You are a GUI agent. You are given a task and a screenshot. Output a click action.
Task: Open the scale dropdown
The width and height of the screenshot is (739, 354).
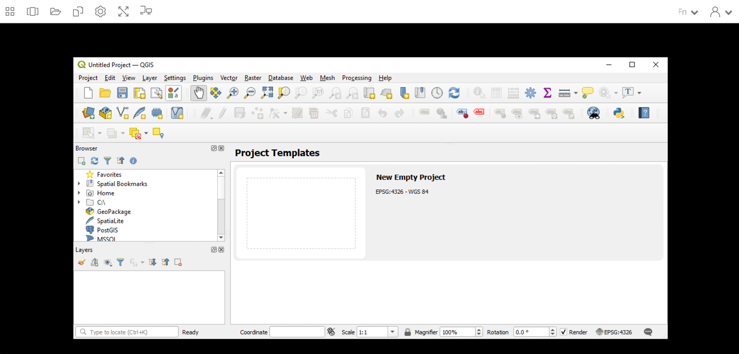coord(392,332)
